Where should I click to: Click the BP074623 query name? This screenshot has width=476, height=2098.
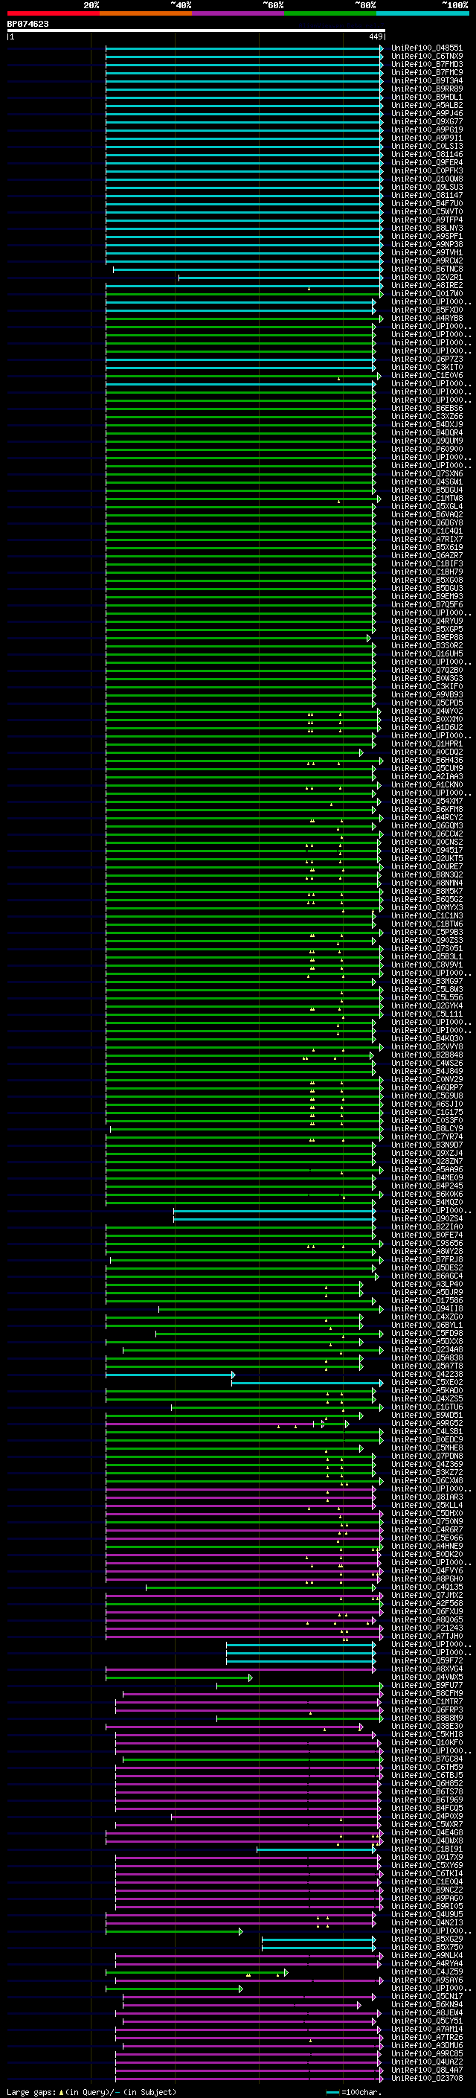[28, 25]
